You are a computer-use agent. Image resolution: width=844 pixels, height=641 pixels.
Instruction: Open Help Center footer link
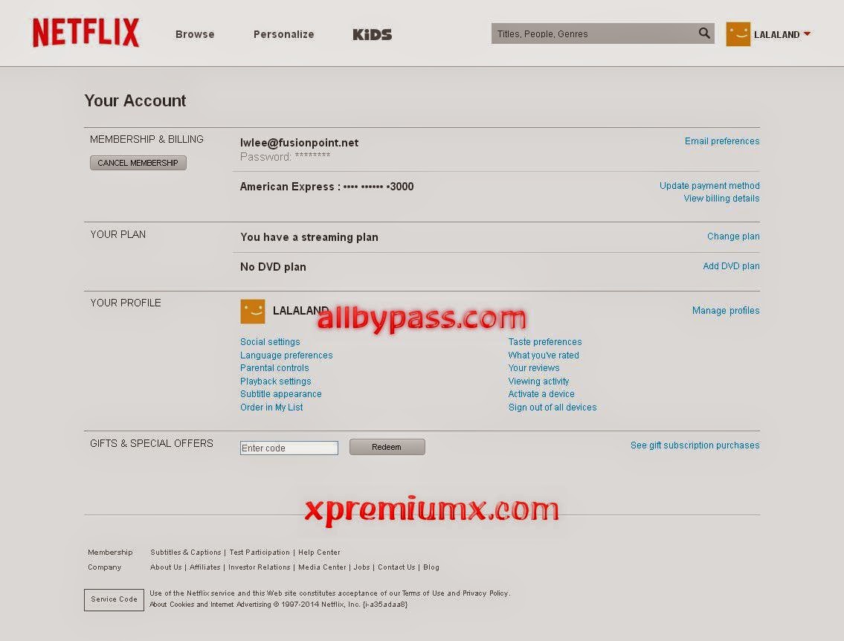click(x=319, y=553)
